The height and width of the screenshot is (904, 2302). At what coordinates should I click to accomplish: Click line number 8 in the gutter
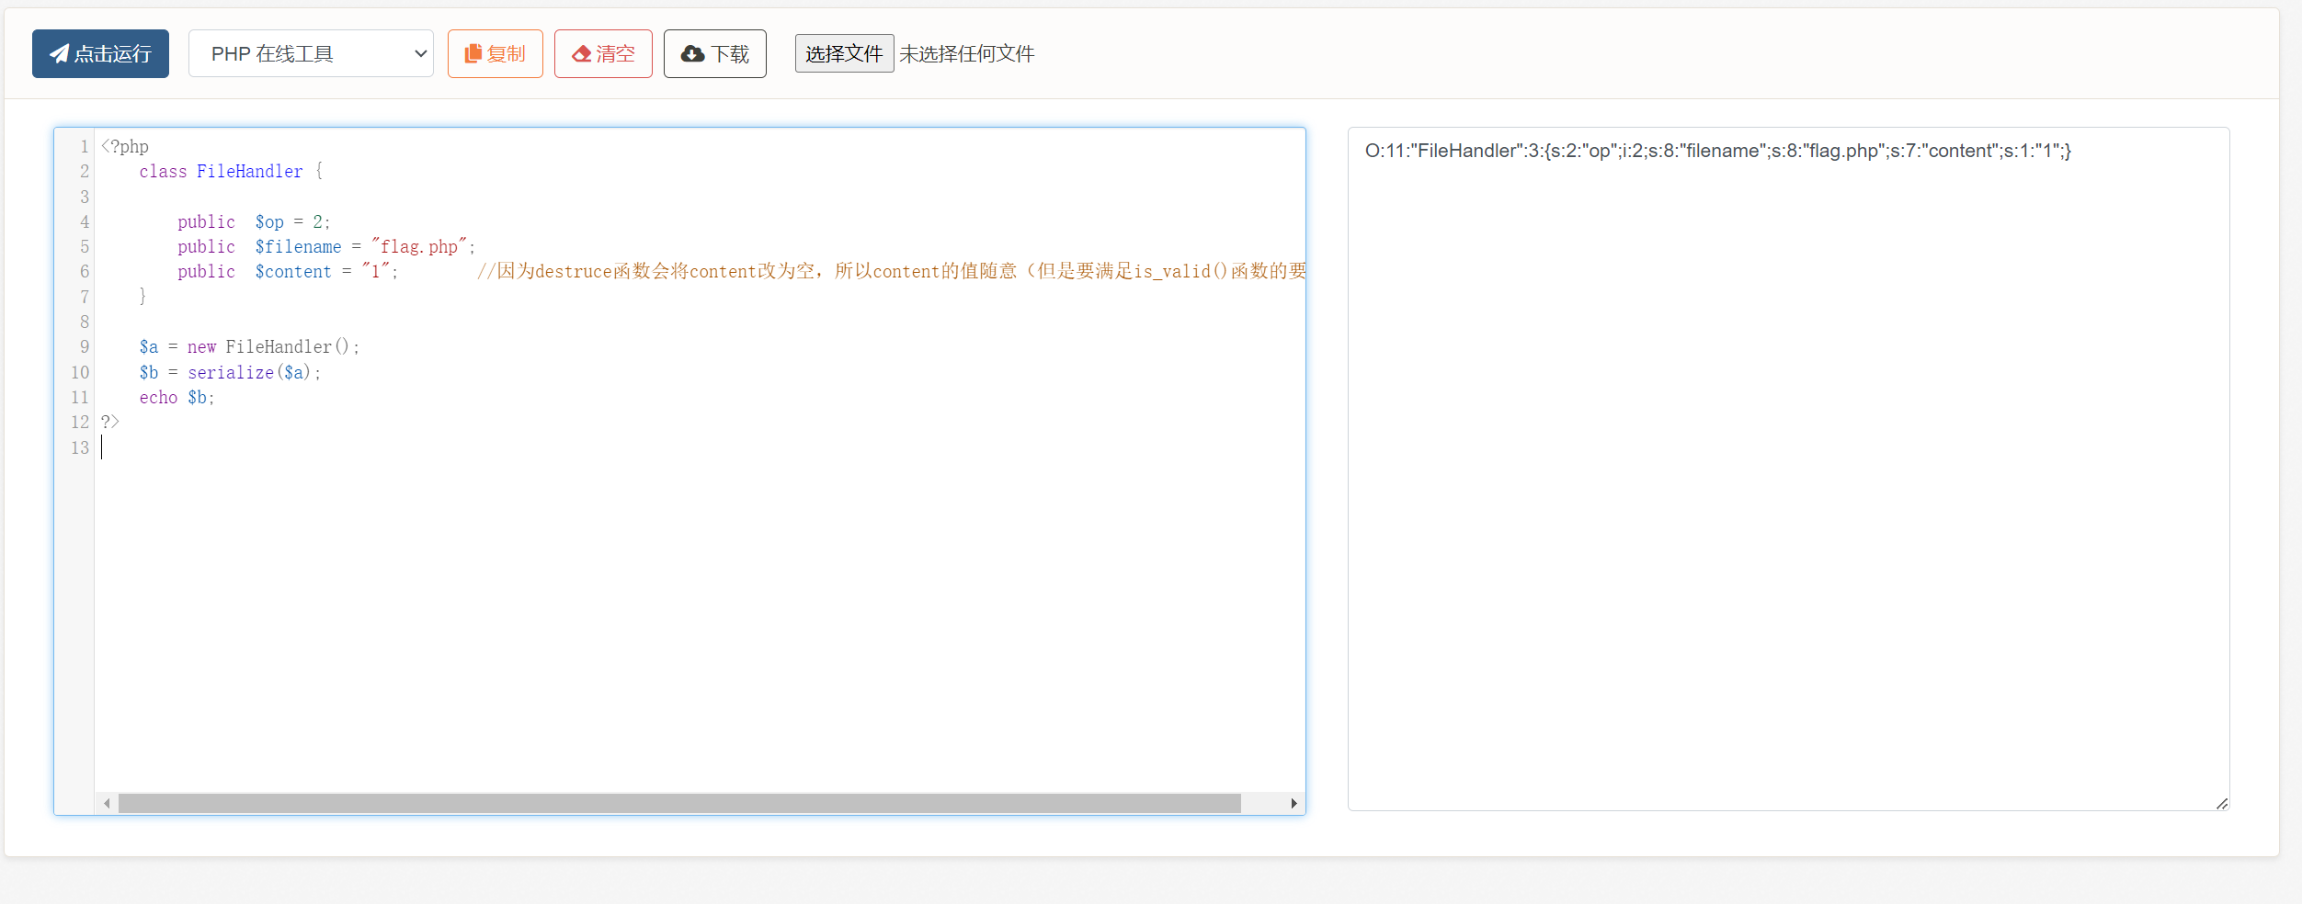(x=85, y=322)
